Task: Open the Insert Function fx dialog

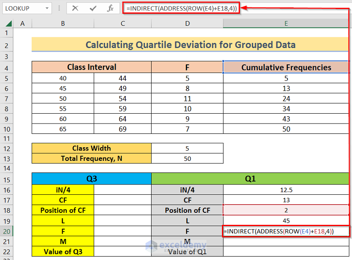Action: 110,8
